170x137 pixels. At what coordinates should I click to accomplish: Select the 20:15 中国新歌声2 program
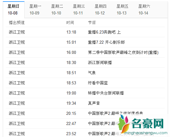pyautogui.click(x=115, y=113)
